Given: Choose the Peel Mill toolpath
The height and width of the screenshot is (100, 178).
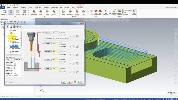Looking at the screenshot, I should 18,12.
